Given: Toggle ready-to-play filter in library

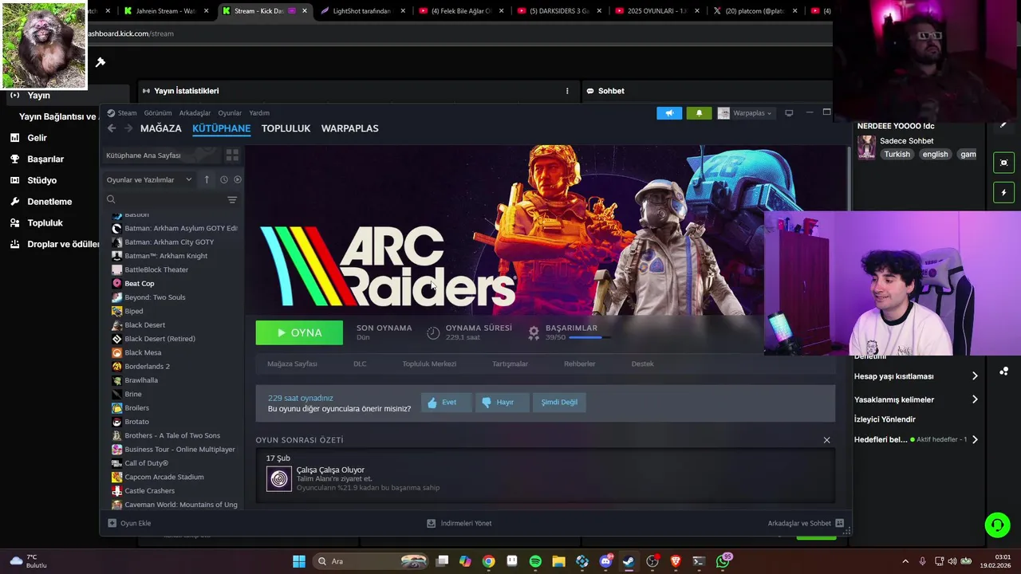Looking at the screenshot, I should (x=238, y=179).
